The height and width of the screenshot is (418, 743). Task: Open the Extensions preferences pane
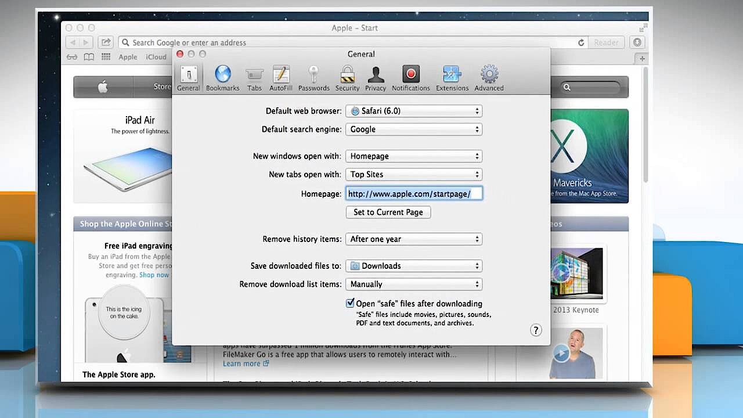452,78
